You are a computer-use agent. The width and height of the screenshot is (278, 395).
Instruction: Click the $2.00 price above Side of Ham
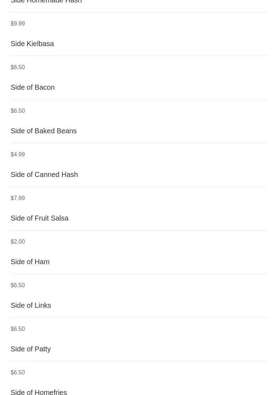(18, 241)
